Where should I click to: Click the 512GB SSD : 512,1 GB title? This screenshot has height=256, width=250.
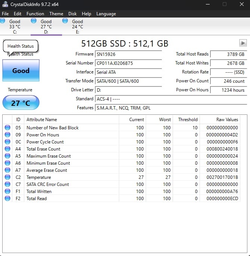[125, 44]
